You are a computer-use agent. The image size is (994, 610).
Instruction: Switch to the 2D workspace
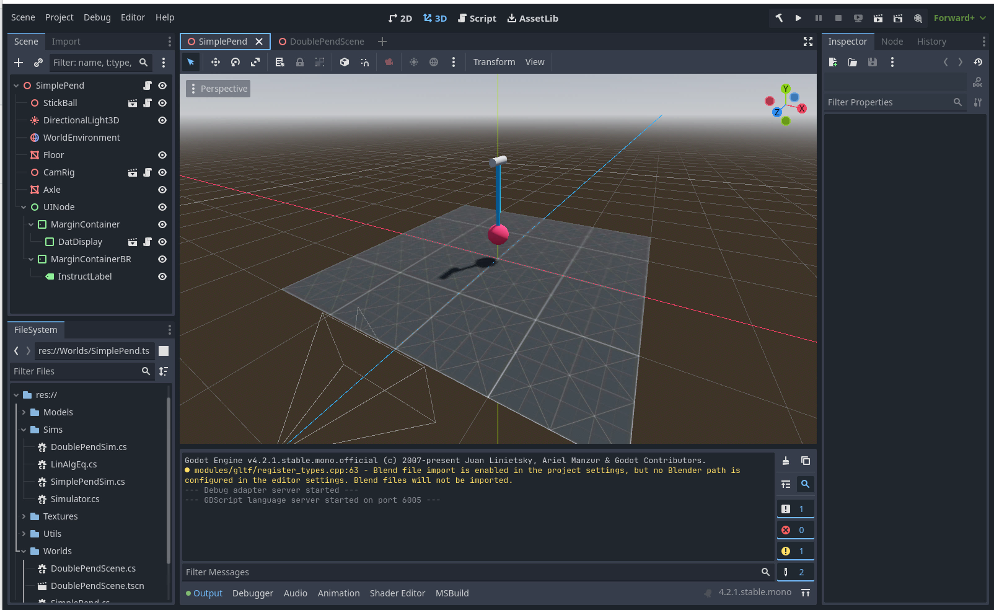[400, 19]
